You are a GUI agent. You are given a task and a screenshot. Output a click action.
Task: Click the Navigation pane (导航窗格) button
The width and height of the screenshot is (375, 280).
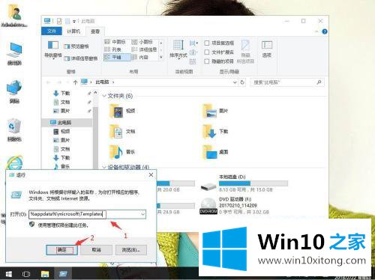(52, 49)
